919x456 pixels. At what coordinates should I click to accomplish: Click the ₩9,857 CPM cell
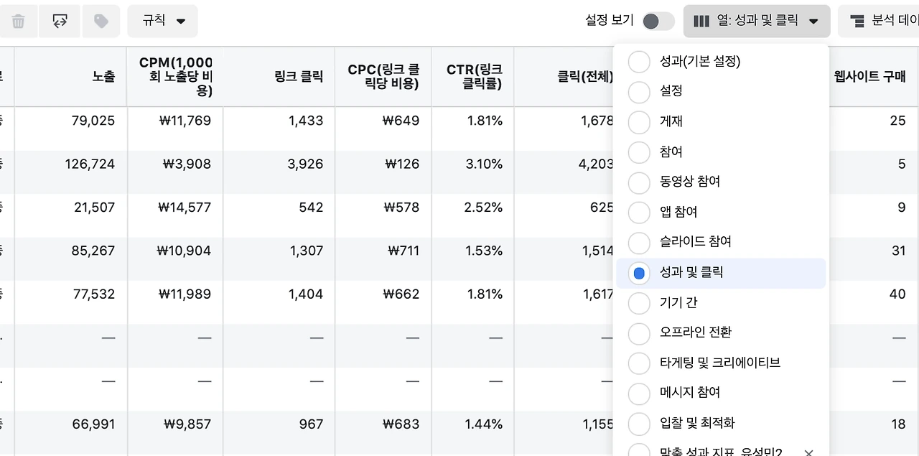(x=188, y=424)
